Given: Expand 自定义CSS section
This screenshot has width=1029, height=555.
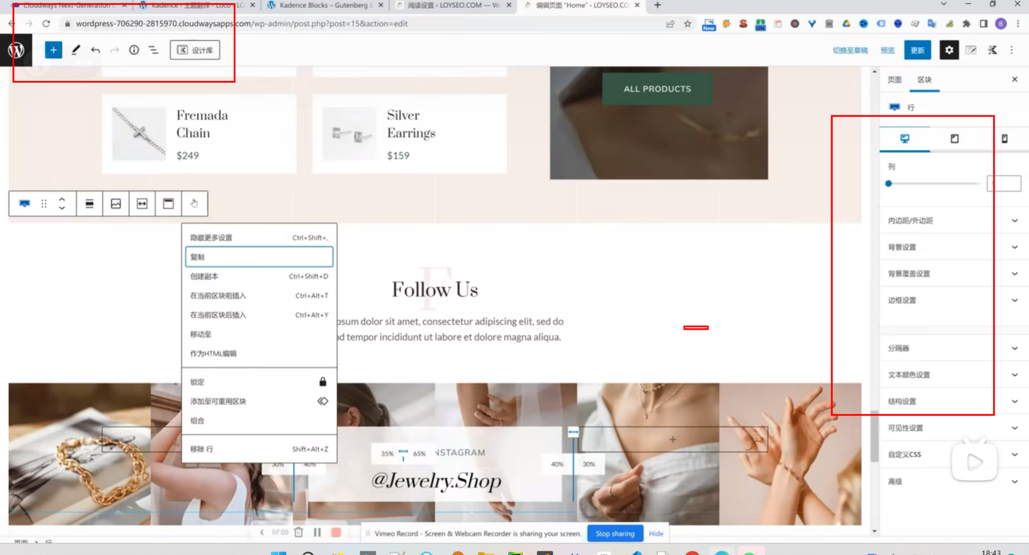Looking at the screenshot, I should [953, 454].
